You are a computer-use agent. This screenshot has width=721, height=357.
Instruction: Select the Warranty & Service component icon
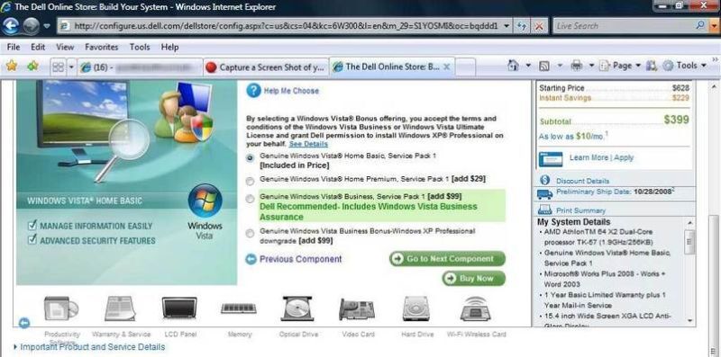(120, 308)
